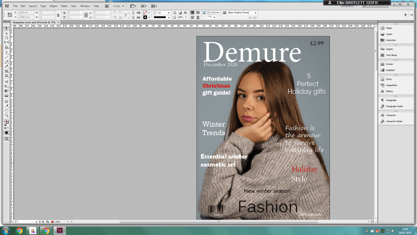The image size is (417, 235).
Task: Click the fill and stroke color swatch
Action: click(x=7, y=122)
